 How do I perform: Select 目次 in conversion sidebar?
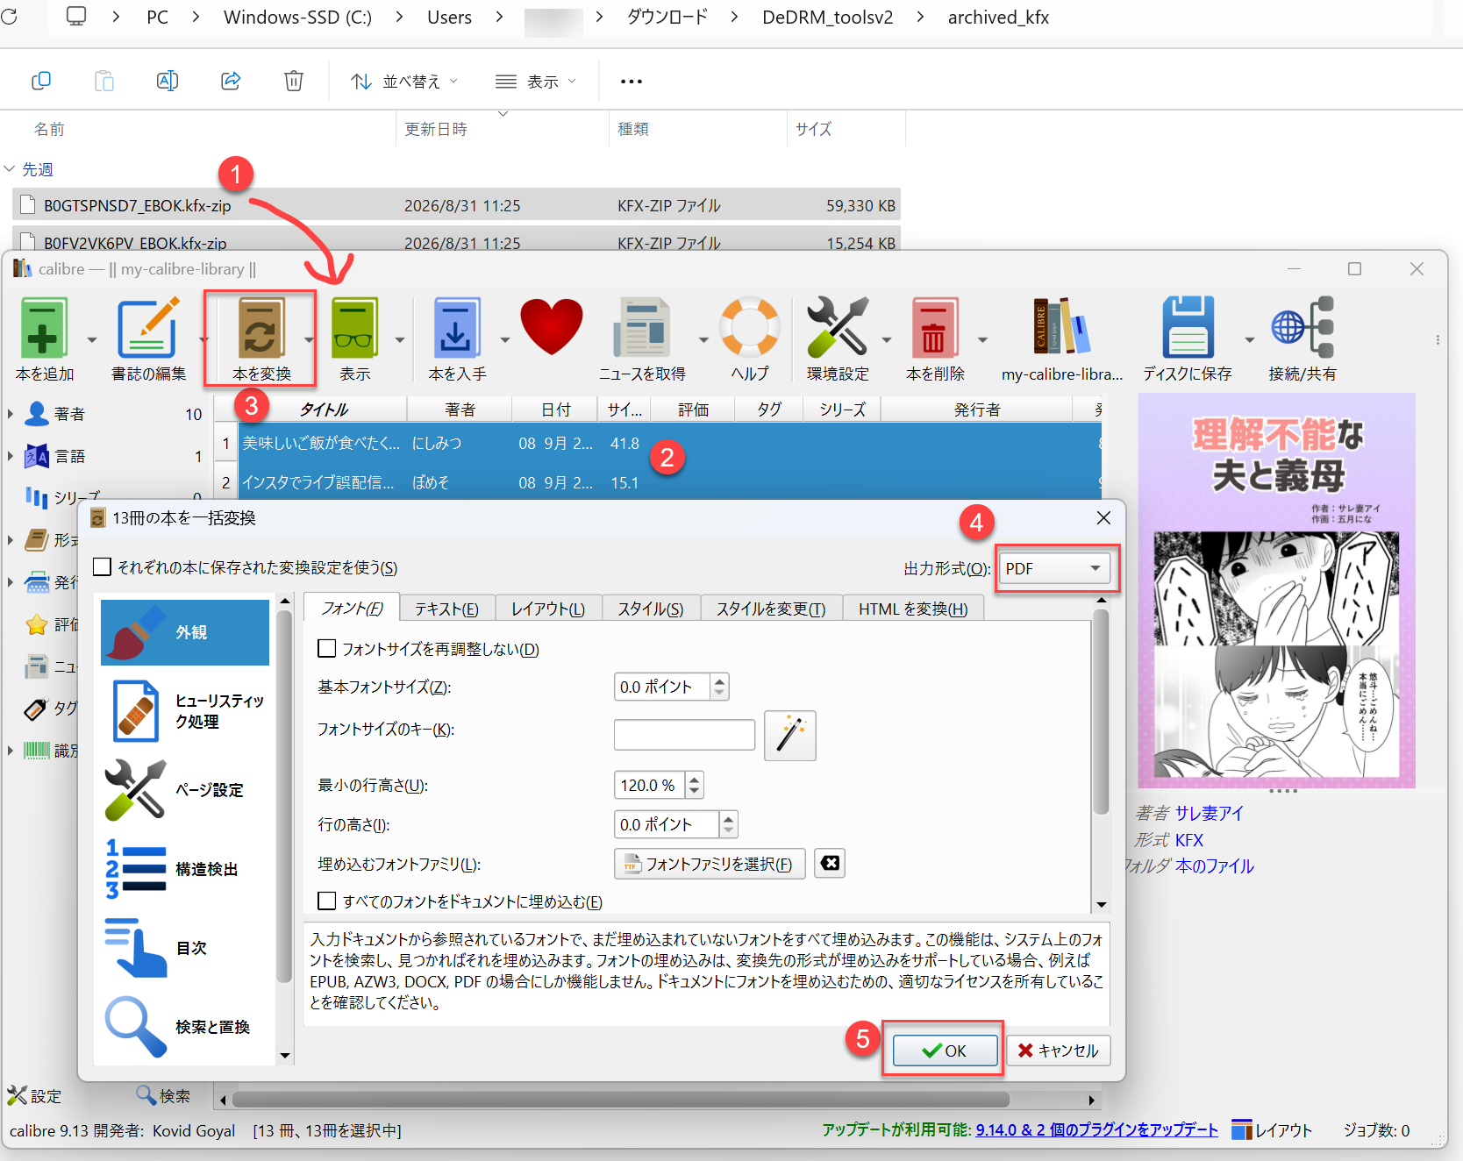[x=185, y=948]
